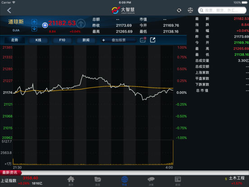Add DJIA to watchlist with plus icon

pos(45,25)
